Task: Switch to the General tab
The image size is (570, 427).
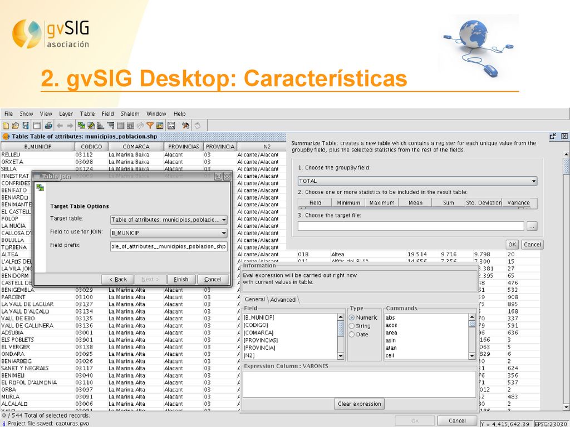Action: click(x=254, y=299)
